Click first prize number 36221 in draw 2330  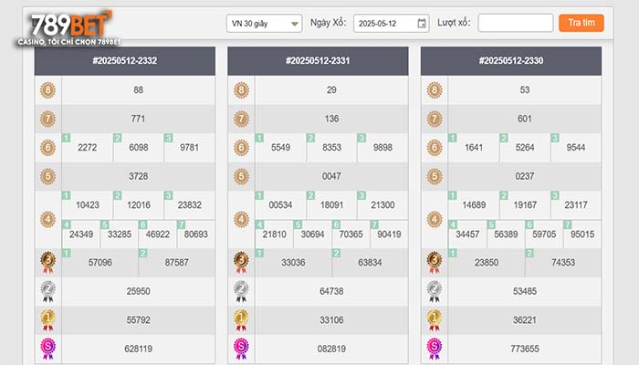(525, 320)
